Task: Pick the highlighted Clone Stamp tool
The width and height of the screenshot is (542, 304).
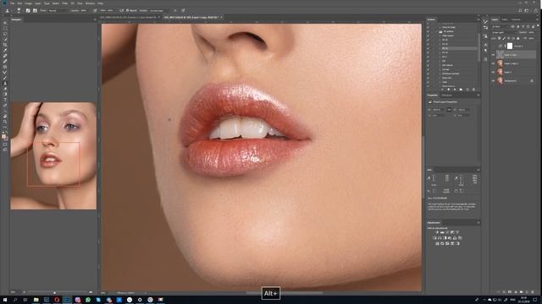Action: (x=5, y=83)
